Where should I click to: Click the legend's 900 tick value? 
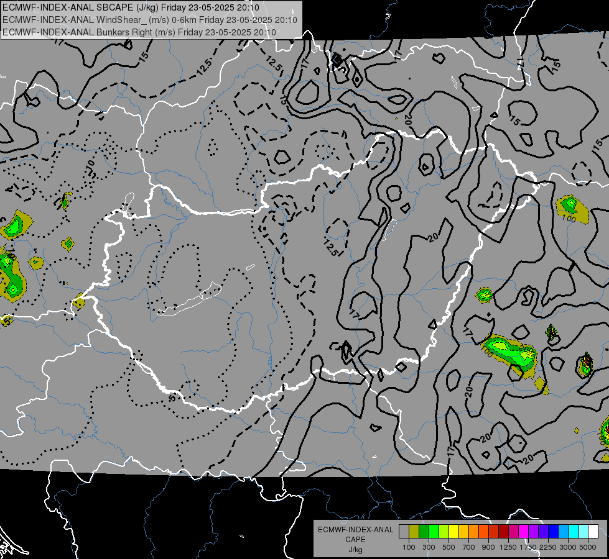pos(488,548)
